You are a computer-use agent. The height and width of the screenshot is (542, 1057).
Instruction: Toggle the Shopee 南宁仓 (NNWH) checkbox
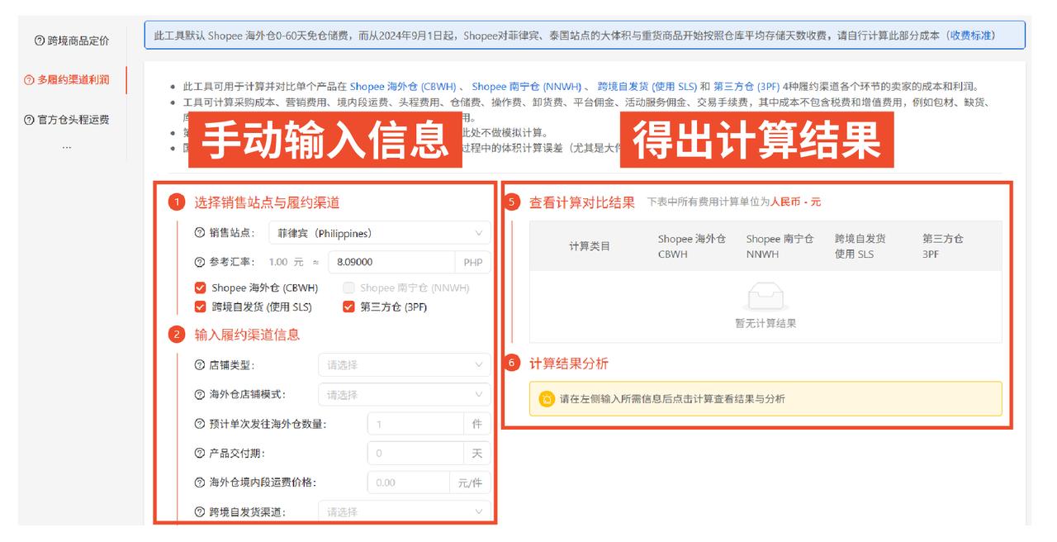coord(348,288)
